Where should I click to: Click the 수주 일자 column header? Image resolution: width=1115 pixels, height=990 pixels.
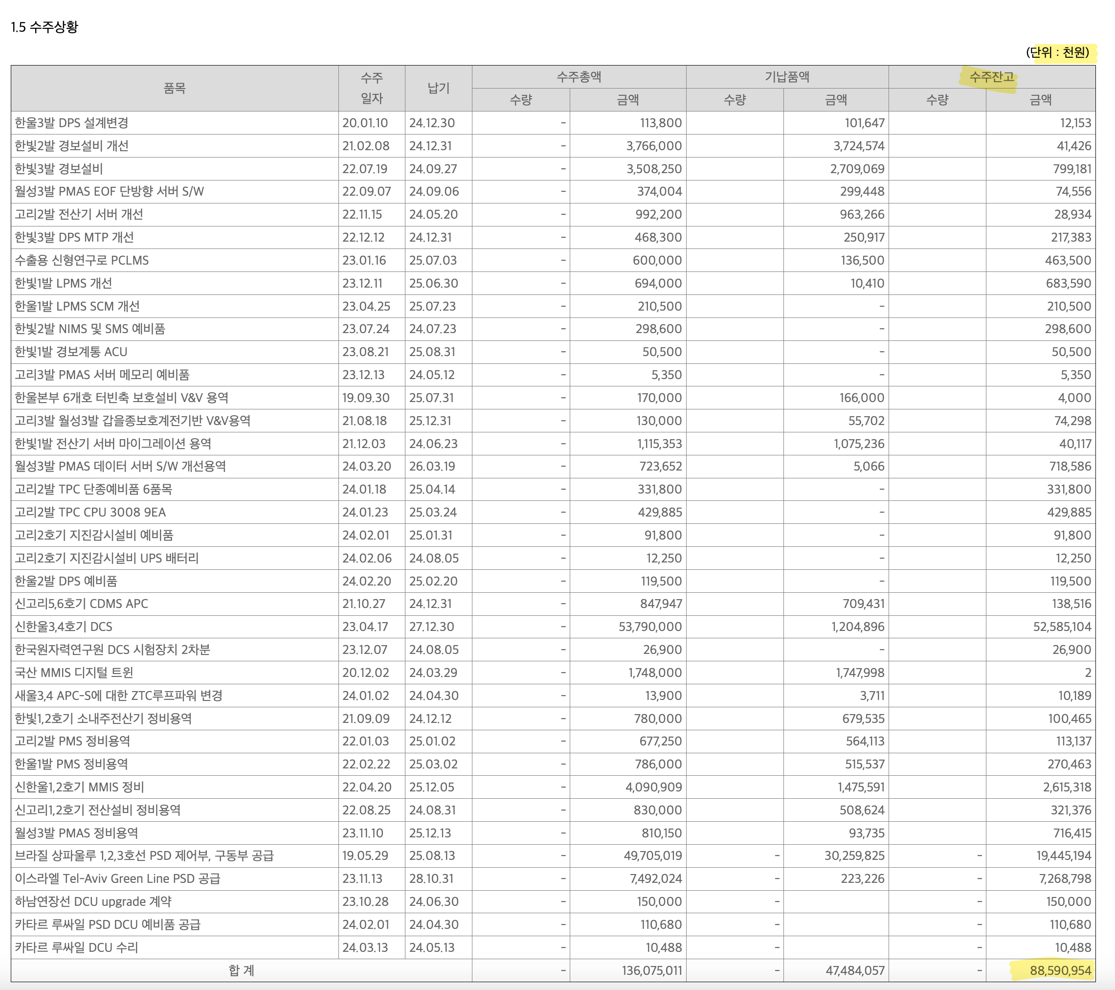372,89
